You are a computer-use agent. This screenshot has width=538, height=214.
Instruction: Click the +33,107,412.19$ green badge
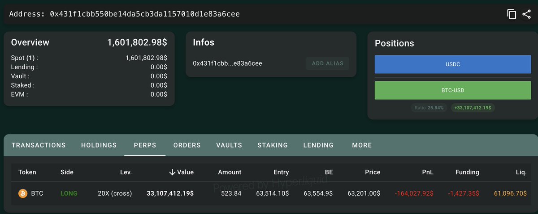tap(473, 108)
